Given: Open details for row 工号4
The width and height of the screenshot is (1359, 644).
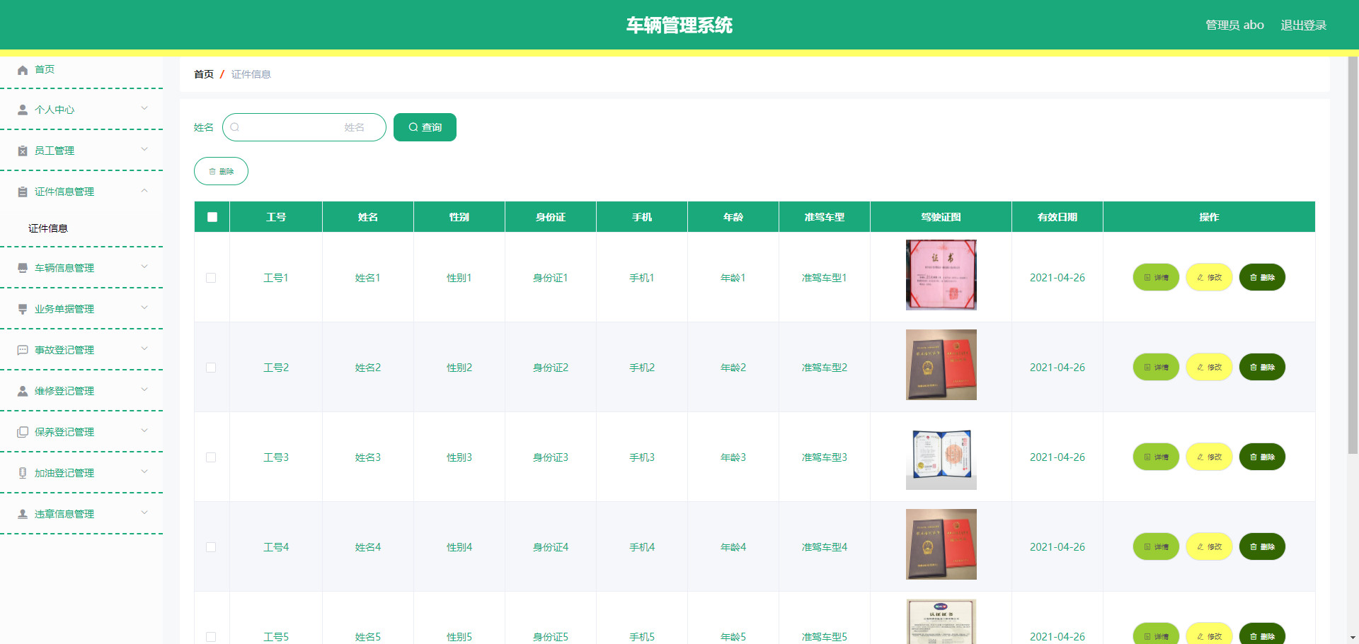Looking at the screenshot, I should click(1156, 546).
